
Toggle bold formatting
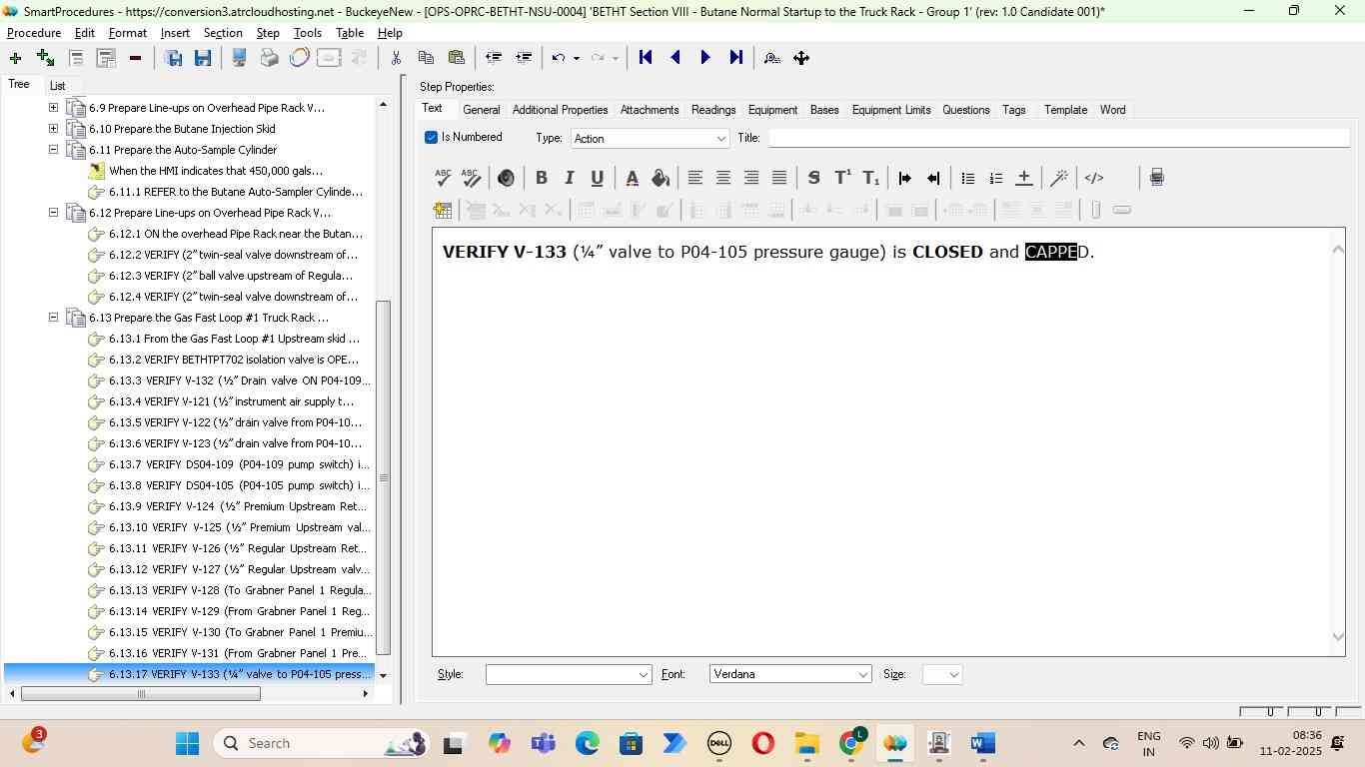[x=541, y=178]
